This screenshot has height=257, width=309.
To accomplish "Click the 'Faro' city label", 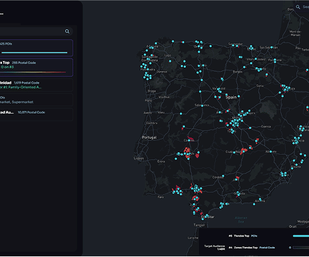I will point(160,197).
